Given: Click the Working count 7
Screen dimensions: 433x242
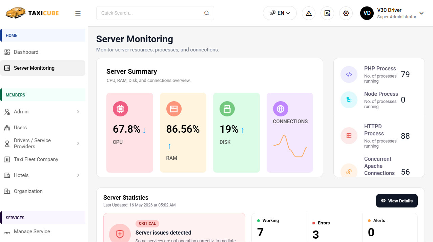Looking at the screenshot, I should (x=260, y=233).
